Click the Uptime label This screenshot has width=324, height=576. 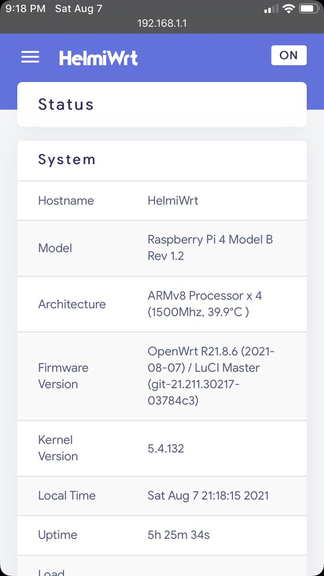click(58, 535)
